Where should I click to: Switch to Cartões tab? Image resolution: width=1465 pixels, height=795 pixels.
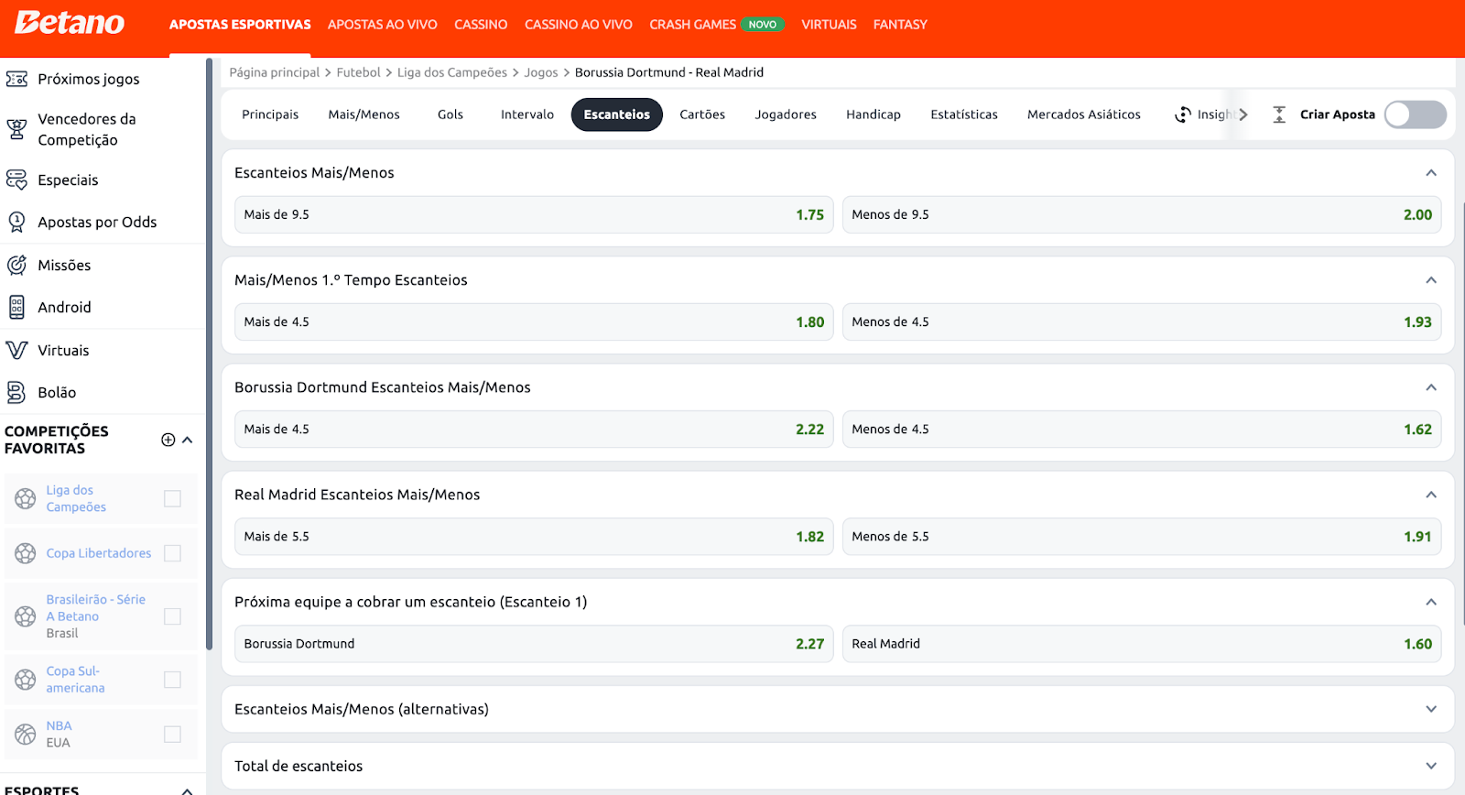[702, 114]
